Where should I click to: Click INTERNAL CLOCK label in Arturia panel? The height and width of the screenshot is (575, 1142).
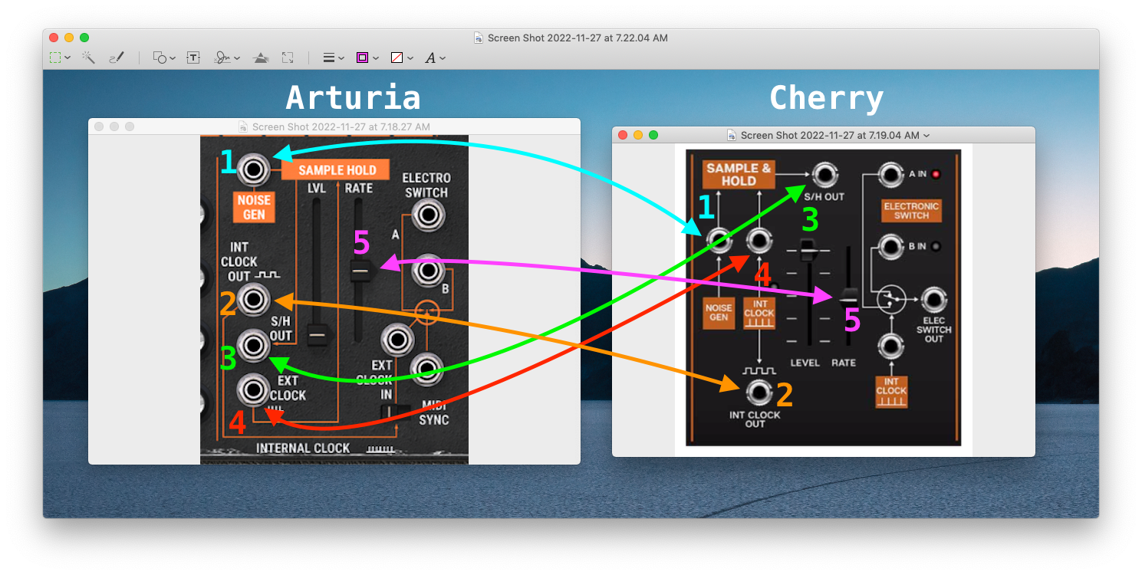(x=302, y=448)
